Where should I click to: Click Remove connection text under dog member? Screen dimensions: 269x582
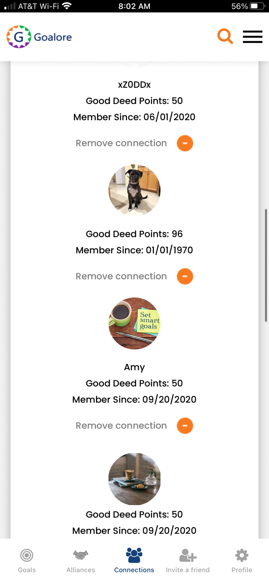(x=121, y=276)
